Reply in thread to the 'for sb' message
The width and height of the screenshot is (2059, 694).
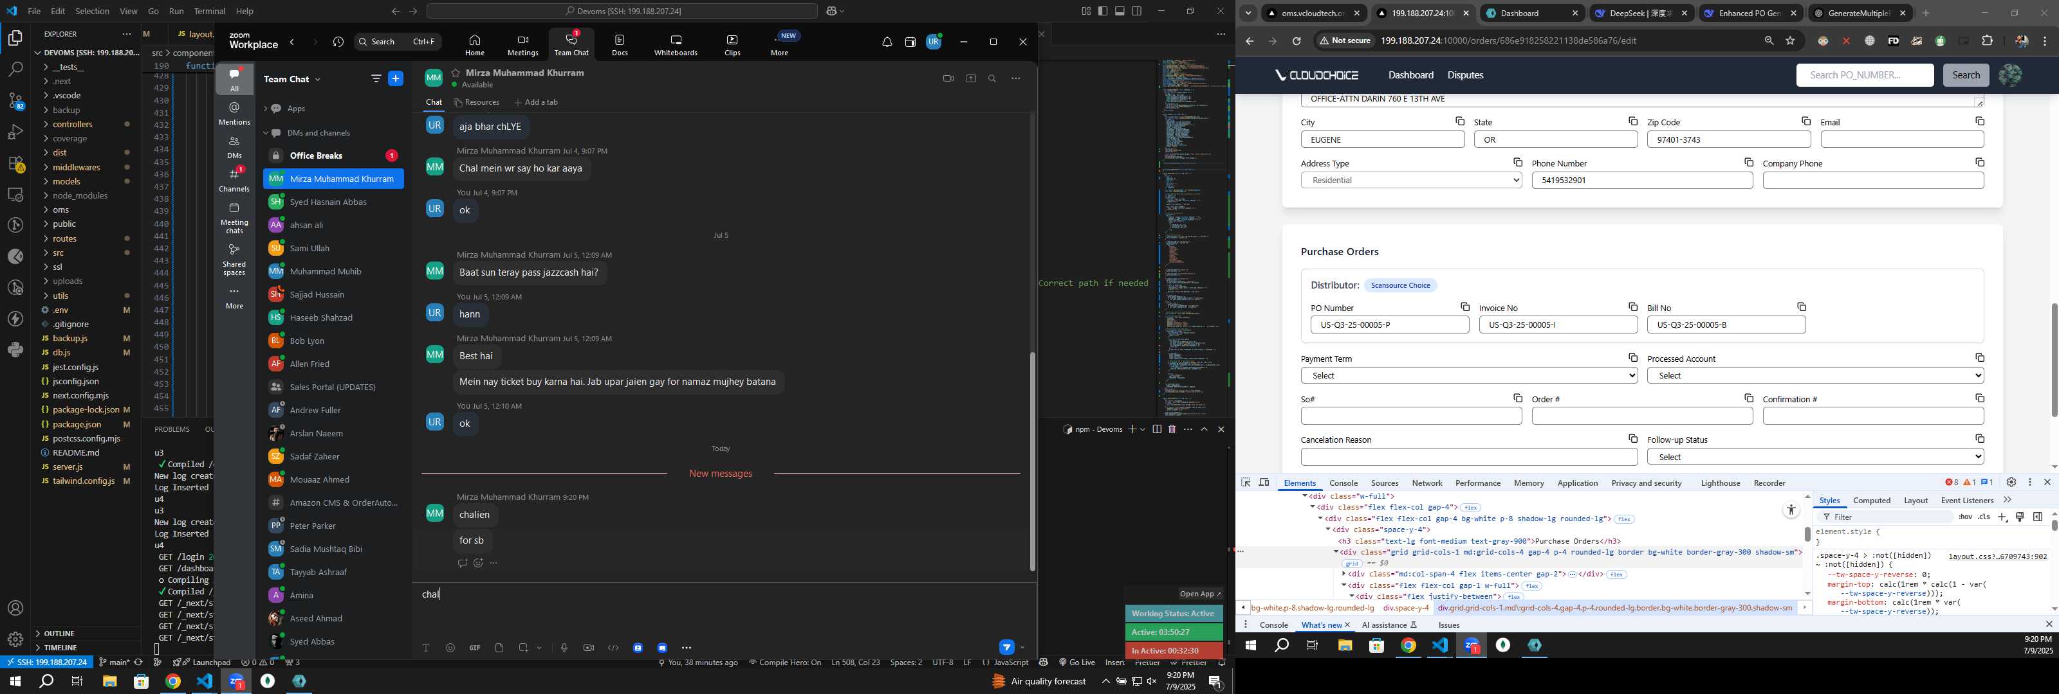tap(462, 563)
